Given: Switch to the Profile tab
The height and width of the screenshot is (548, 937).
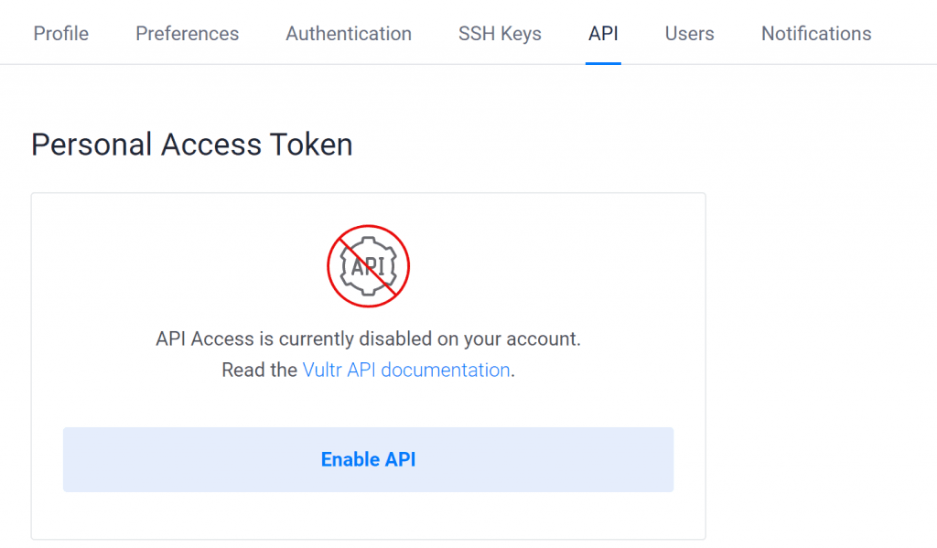Looking at the screenshot, I should click(x=60, y=33).
